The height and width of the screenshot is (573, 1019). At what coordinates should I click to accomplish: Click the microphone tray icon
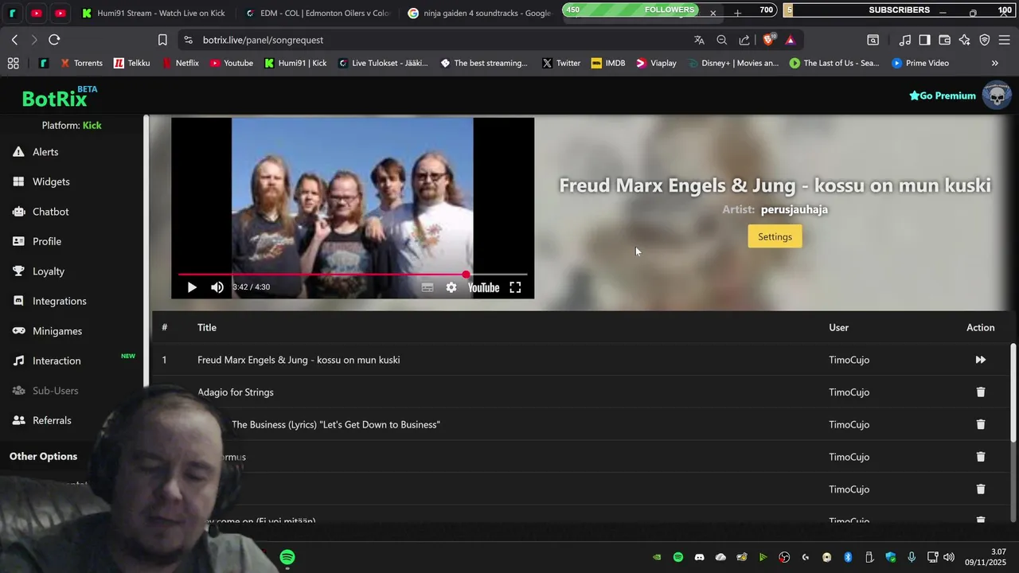(912, 557)
